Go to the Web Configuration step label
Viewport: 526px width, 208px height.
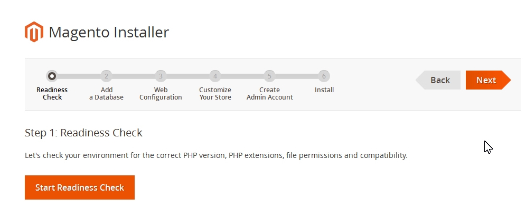click(161, 94)
